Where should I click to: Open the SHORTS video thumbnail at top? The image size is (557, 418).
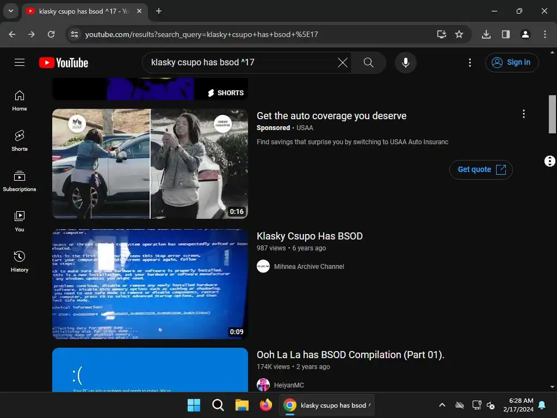150,89
